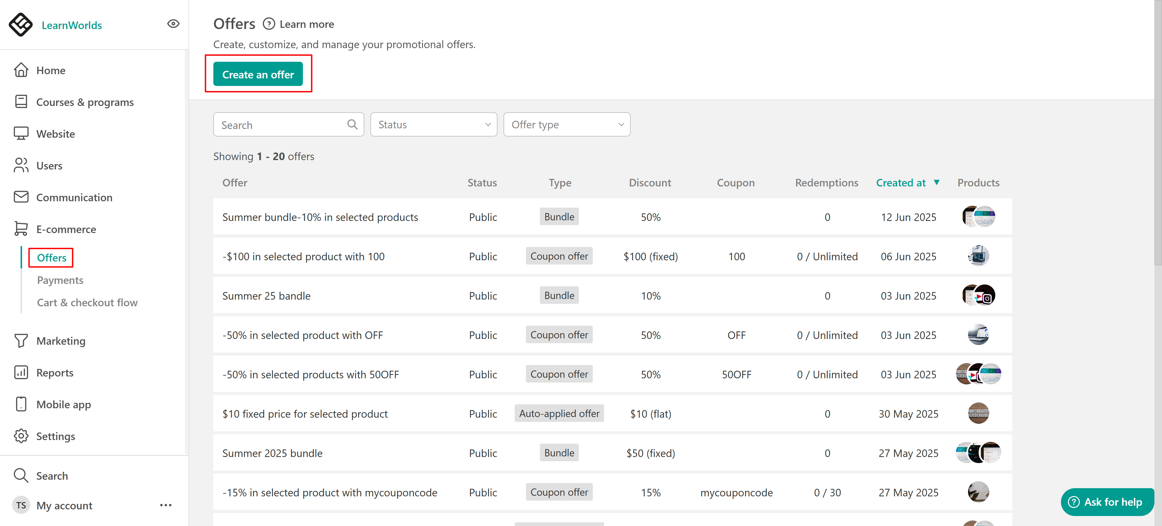Open Cart & checkout flow item
The image size is (1162, 526).
pos(87,303)
